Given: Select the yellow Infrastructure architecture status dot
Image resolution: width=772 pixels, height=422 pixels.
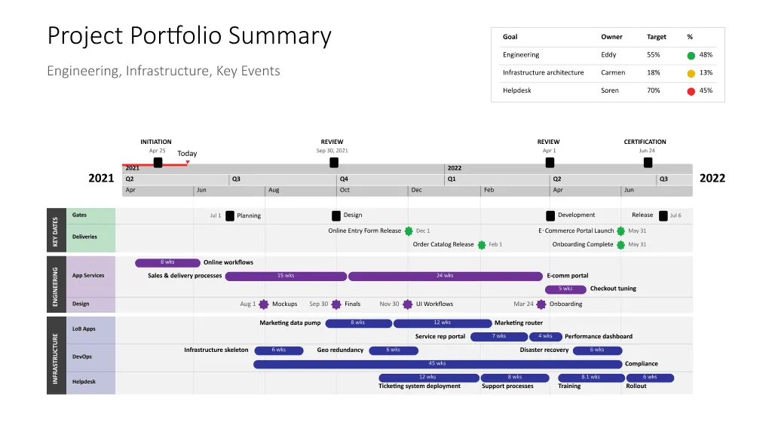Looking at the screenshot, I should [x=691, y=73].
